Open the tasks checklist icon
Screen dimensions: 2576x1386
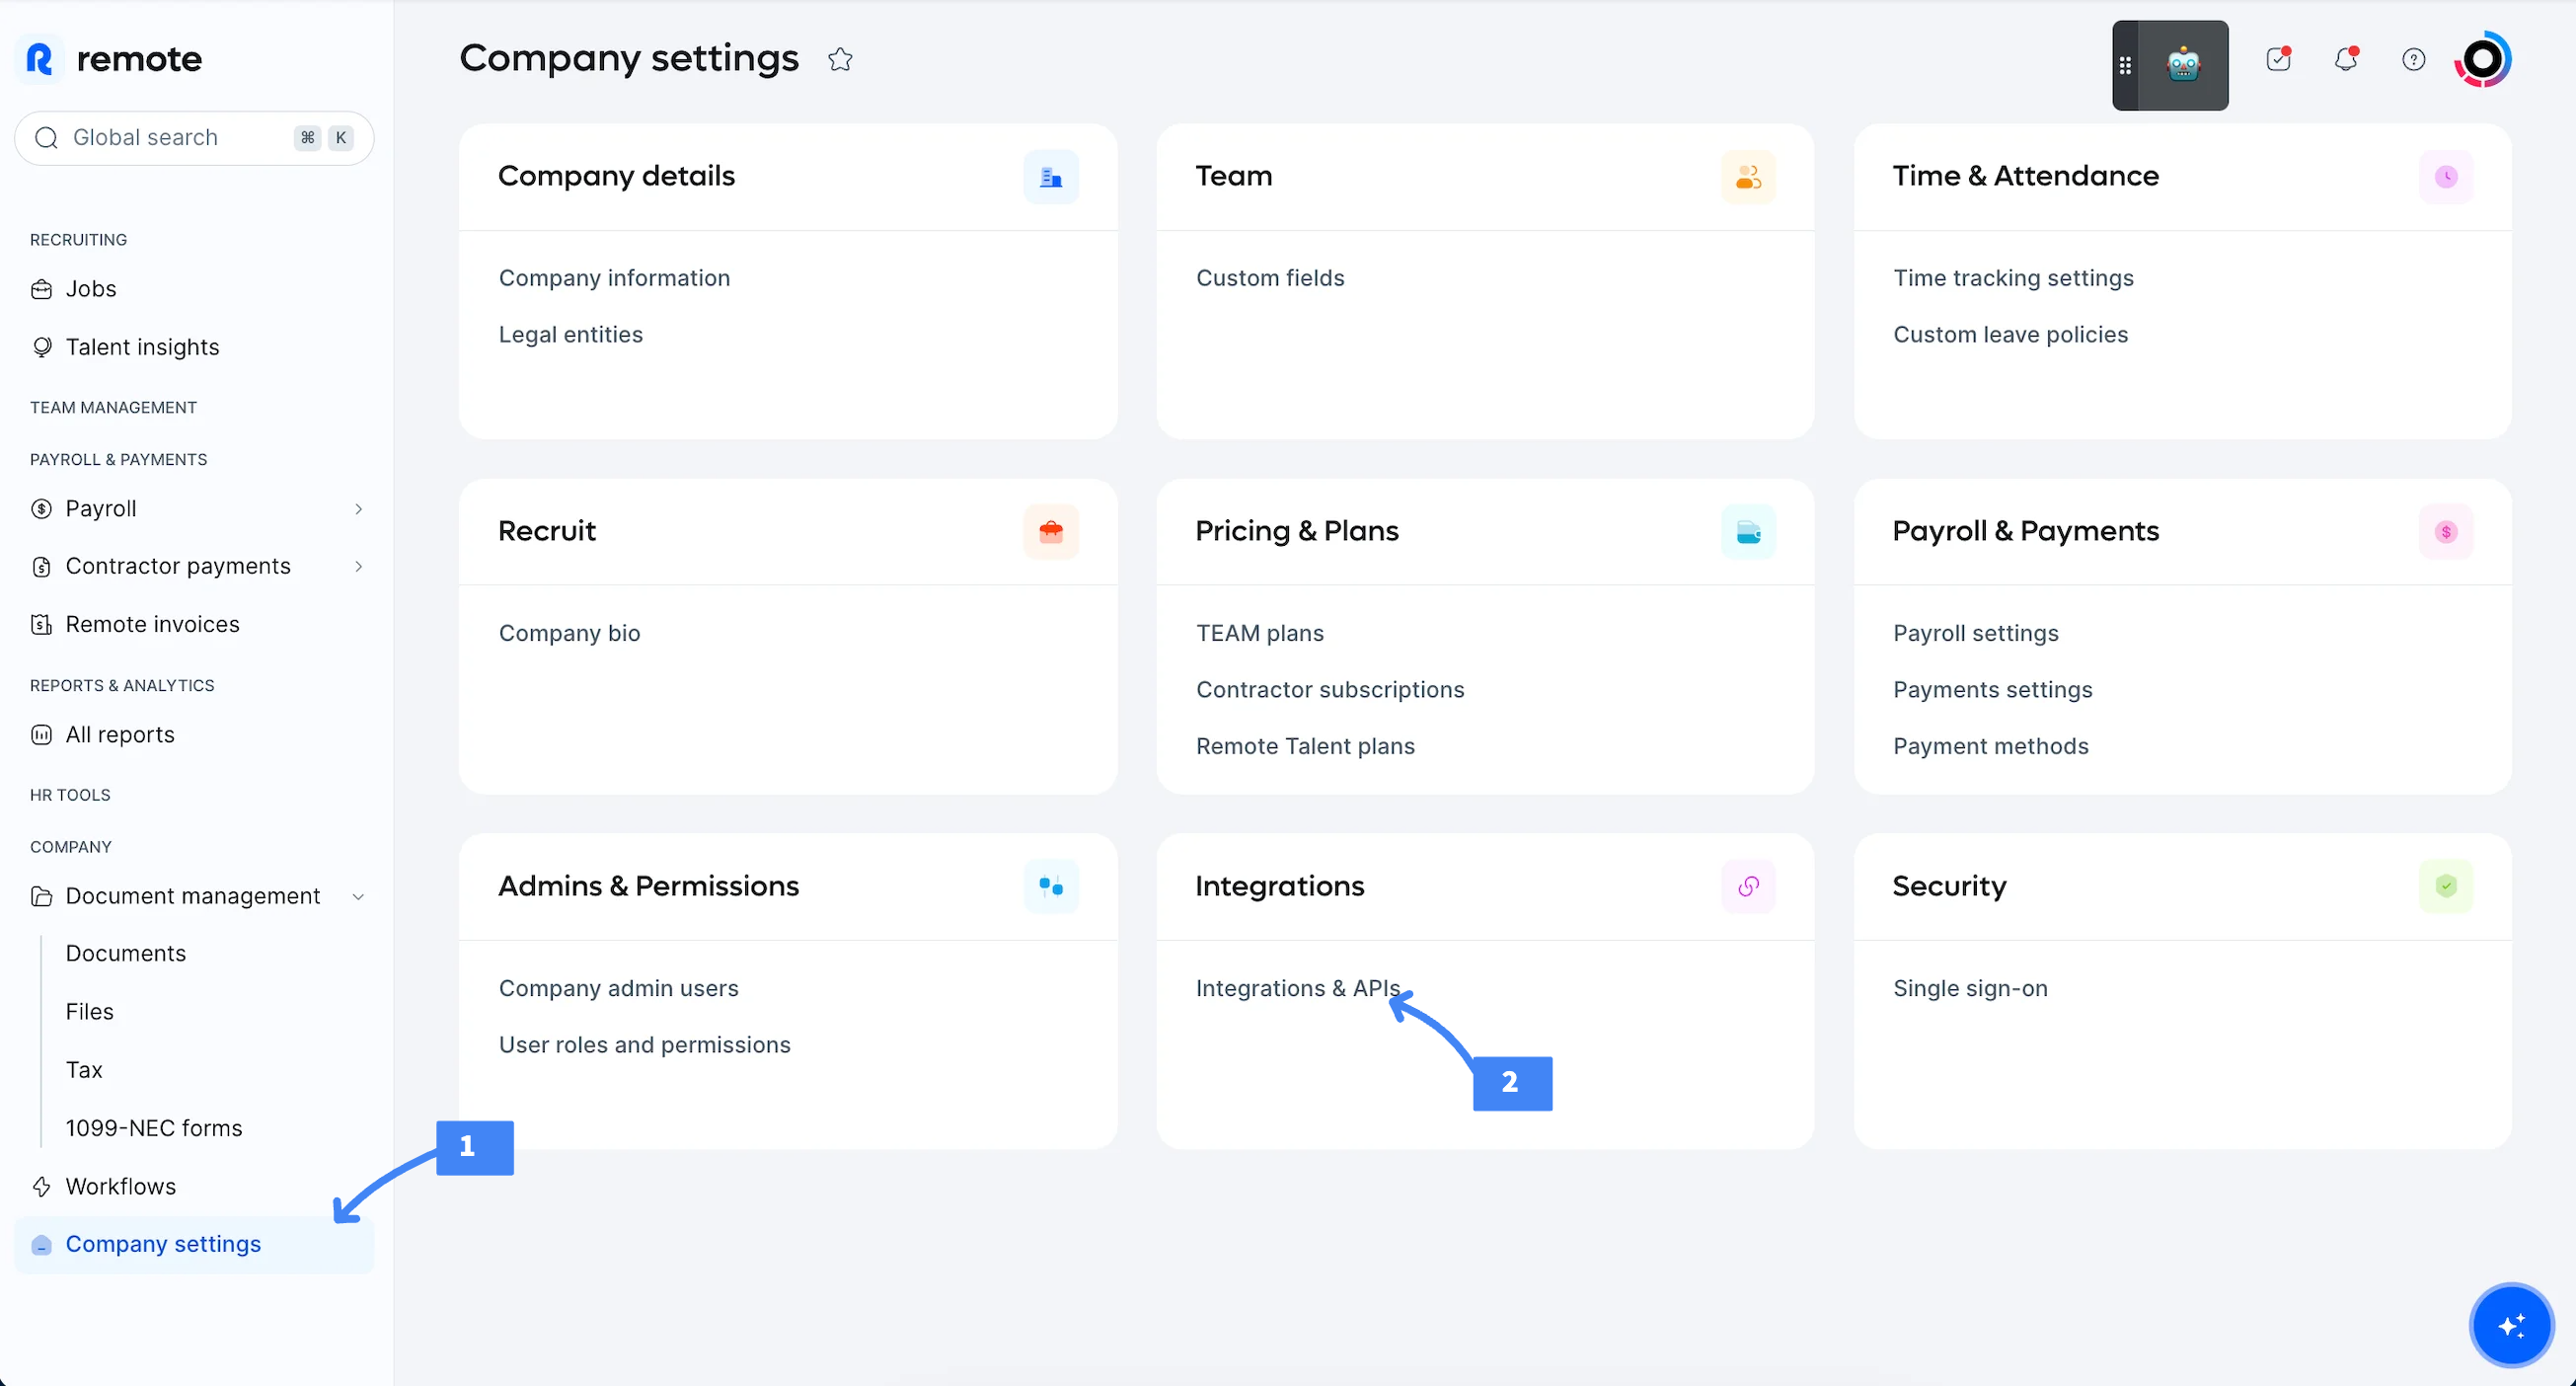(x=2278, y=60)
